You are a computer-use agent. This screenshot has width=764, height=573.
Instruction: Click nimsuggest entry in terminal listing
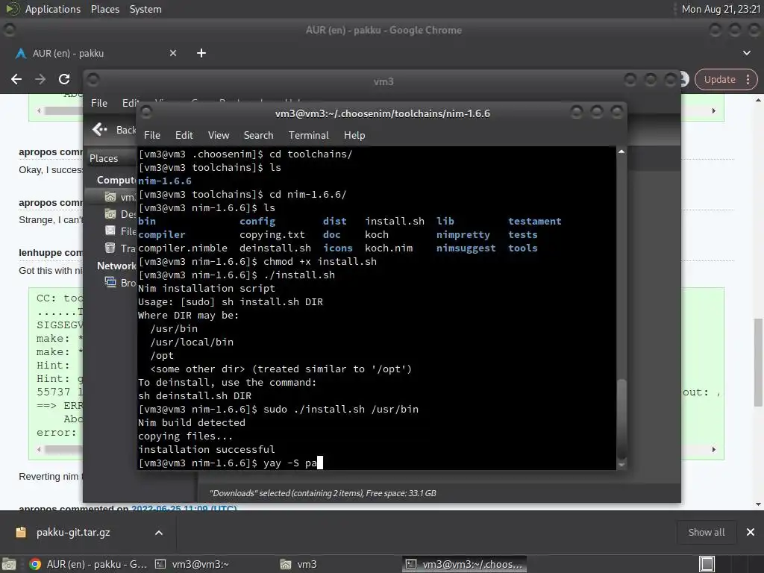[x=466, y=248]
